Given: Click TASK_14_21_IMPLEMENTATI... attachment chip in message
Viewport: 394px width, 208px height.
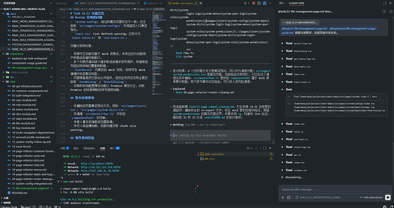Looking at the screenshot, I should pos(300,23).
